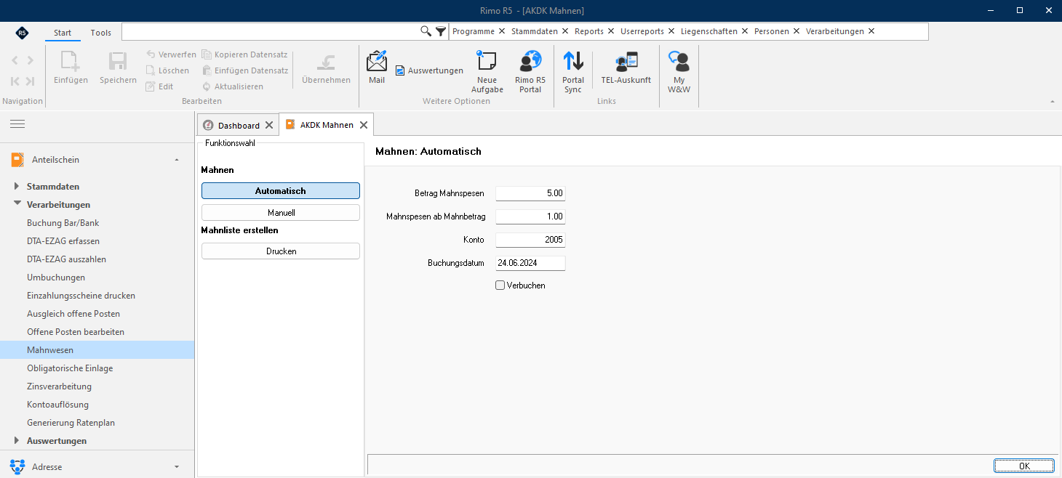
Task: Collapse the Anteilschein section
Action: click(177, 160)
